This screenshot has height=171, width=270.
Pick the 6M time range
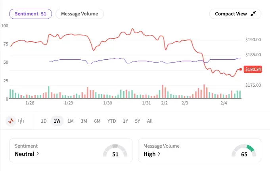tap(97, 121)
